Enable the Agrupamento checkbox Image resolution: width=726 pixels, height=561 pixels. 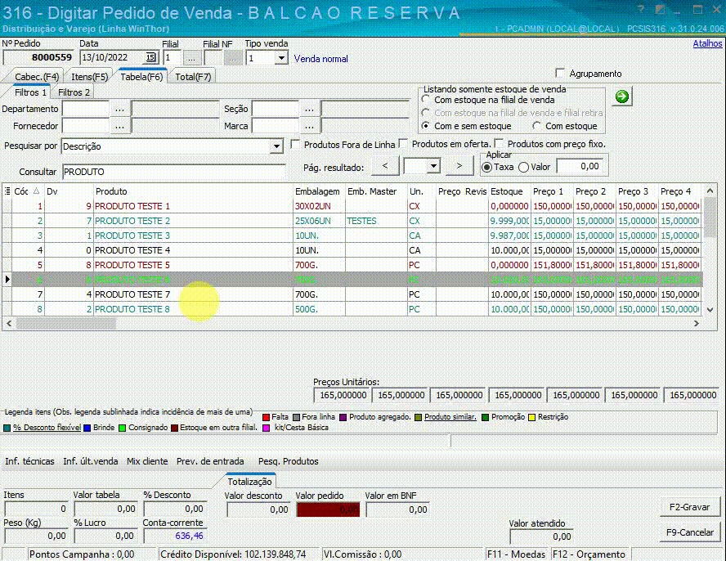tap(560, 74)
